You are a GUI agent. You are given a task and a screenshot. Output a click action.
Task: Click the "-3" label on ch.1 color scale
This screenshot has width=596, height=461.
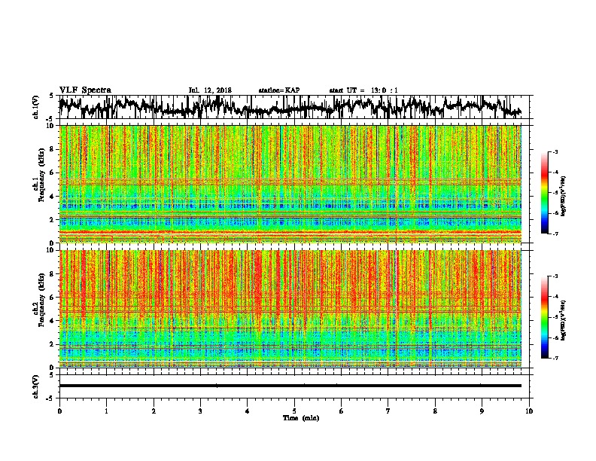point(555,151)
